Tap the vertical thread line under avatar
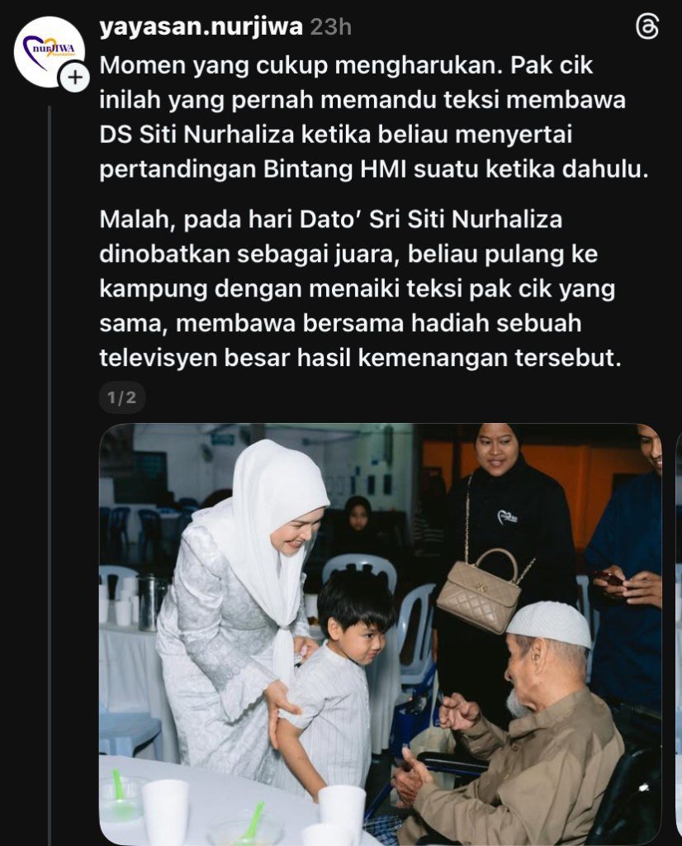The width and height of the screenshot is (682, 846). pyautogui.click(x=50, y=475)
